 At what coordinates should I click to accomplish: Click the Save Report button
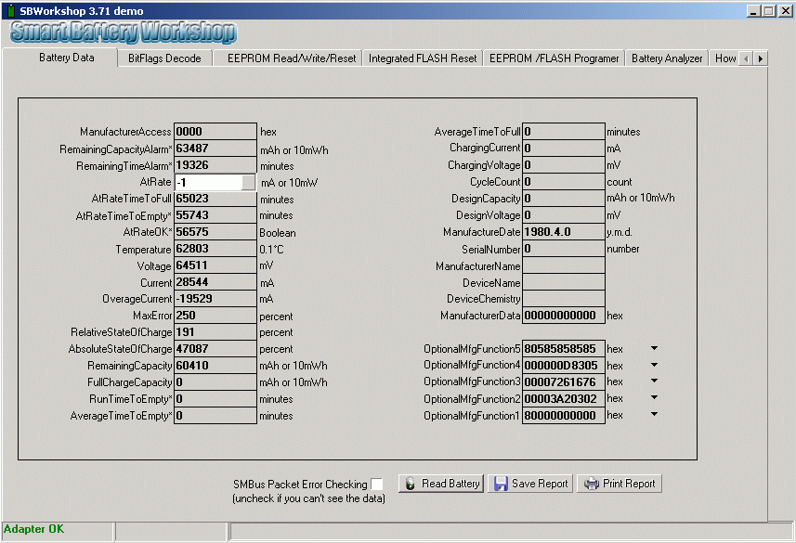tap(530, 484)
